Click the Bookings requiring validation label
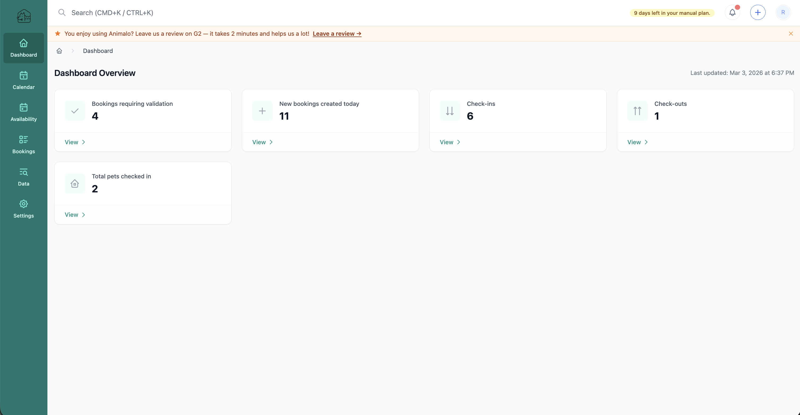 point(132,104)
